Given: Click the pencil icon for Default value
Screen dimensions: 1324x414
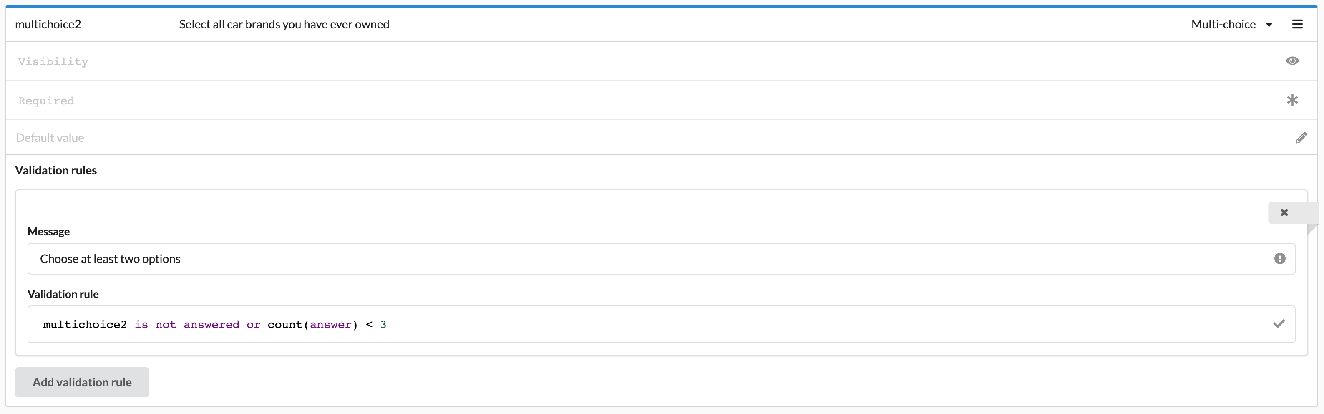Looking at the screenshot, I should pyautogui.click(x=1301, y=138).
